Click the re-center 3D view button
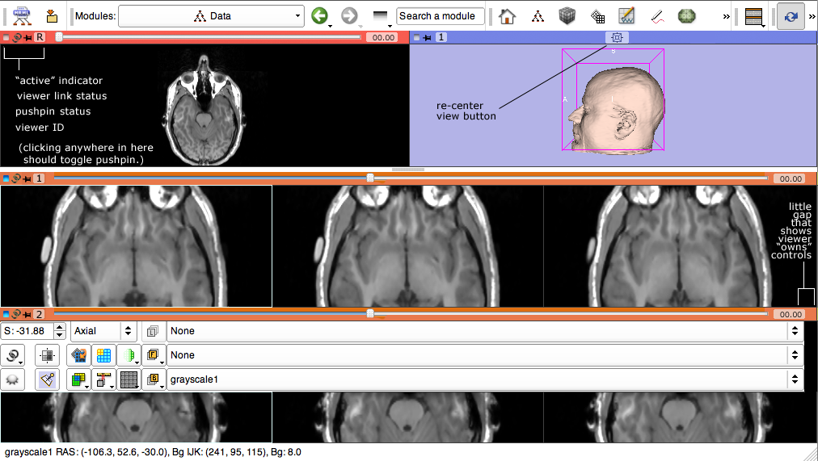Image resolution: width=818 pixels, height=461 pixels. [x=617, y=38]
